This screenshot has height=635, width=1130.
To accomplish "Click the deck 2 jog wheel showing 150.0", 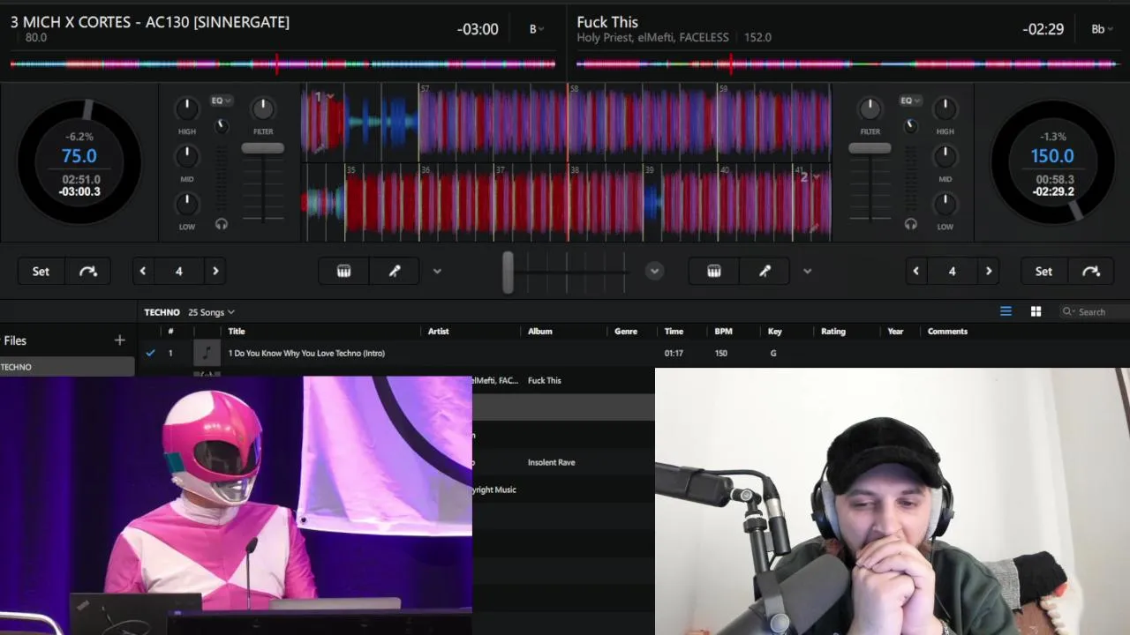I will coord(1052,162).
